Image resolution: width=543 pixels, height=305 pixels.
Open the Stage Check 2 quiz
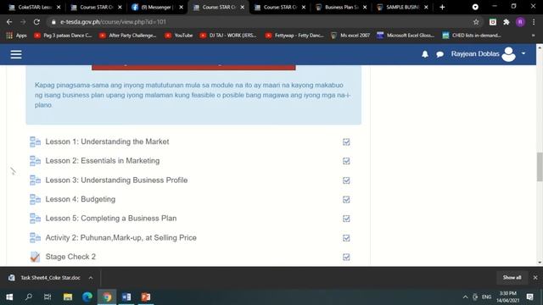click(x=70, y=257)
